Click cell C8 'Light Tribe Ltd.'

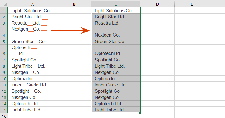point(116,66)
